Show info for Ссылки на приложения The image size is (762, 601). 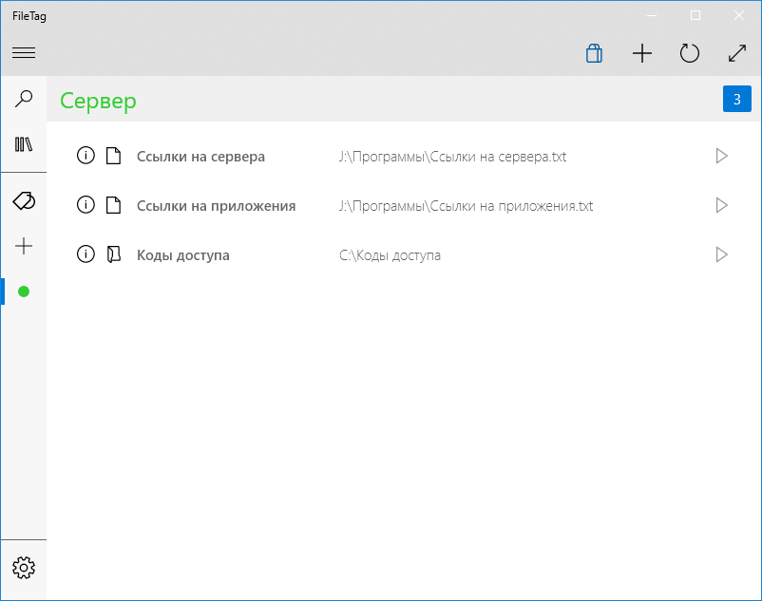coord(86,205)
